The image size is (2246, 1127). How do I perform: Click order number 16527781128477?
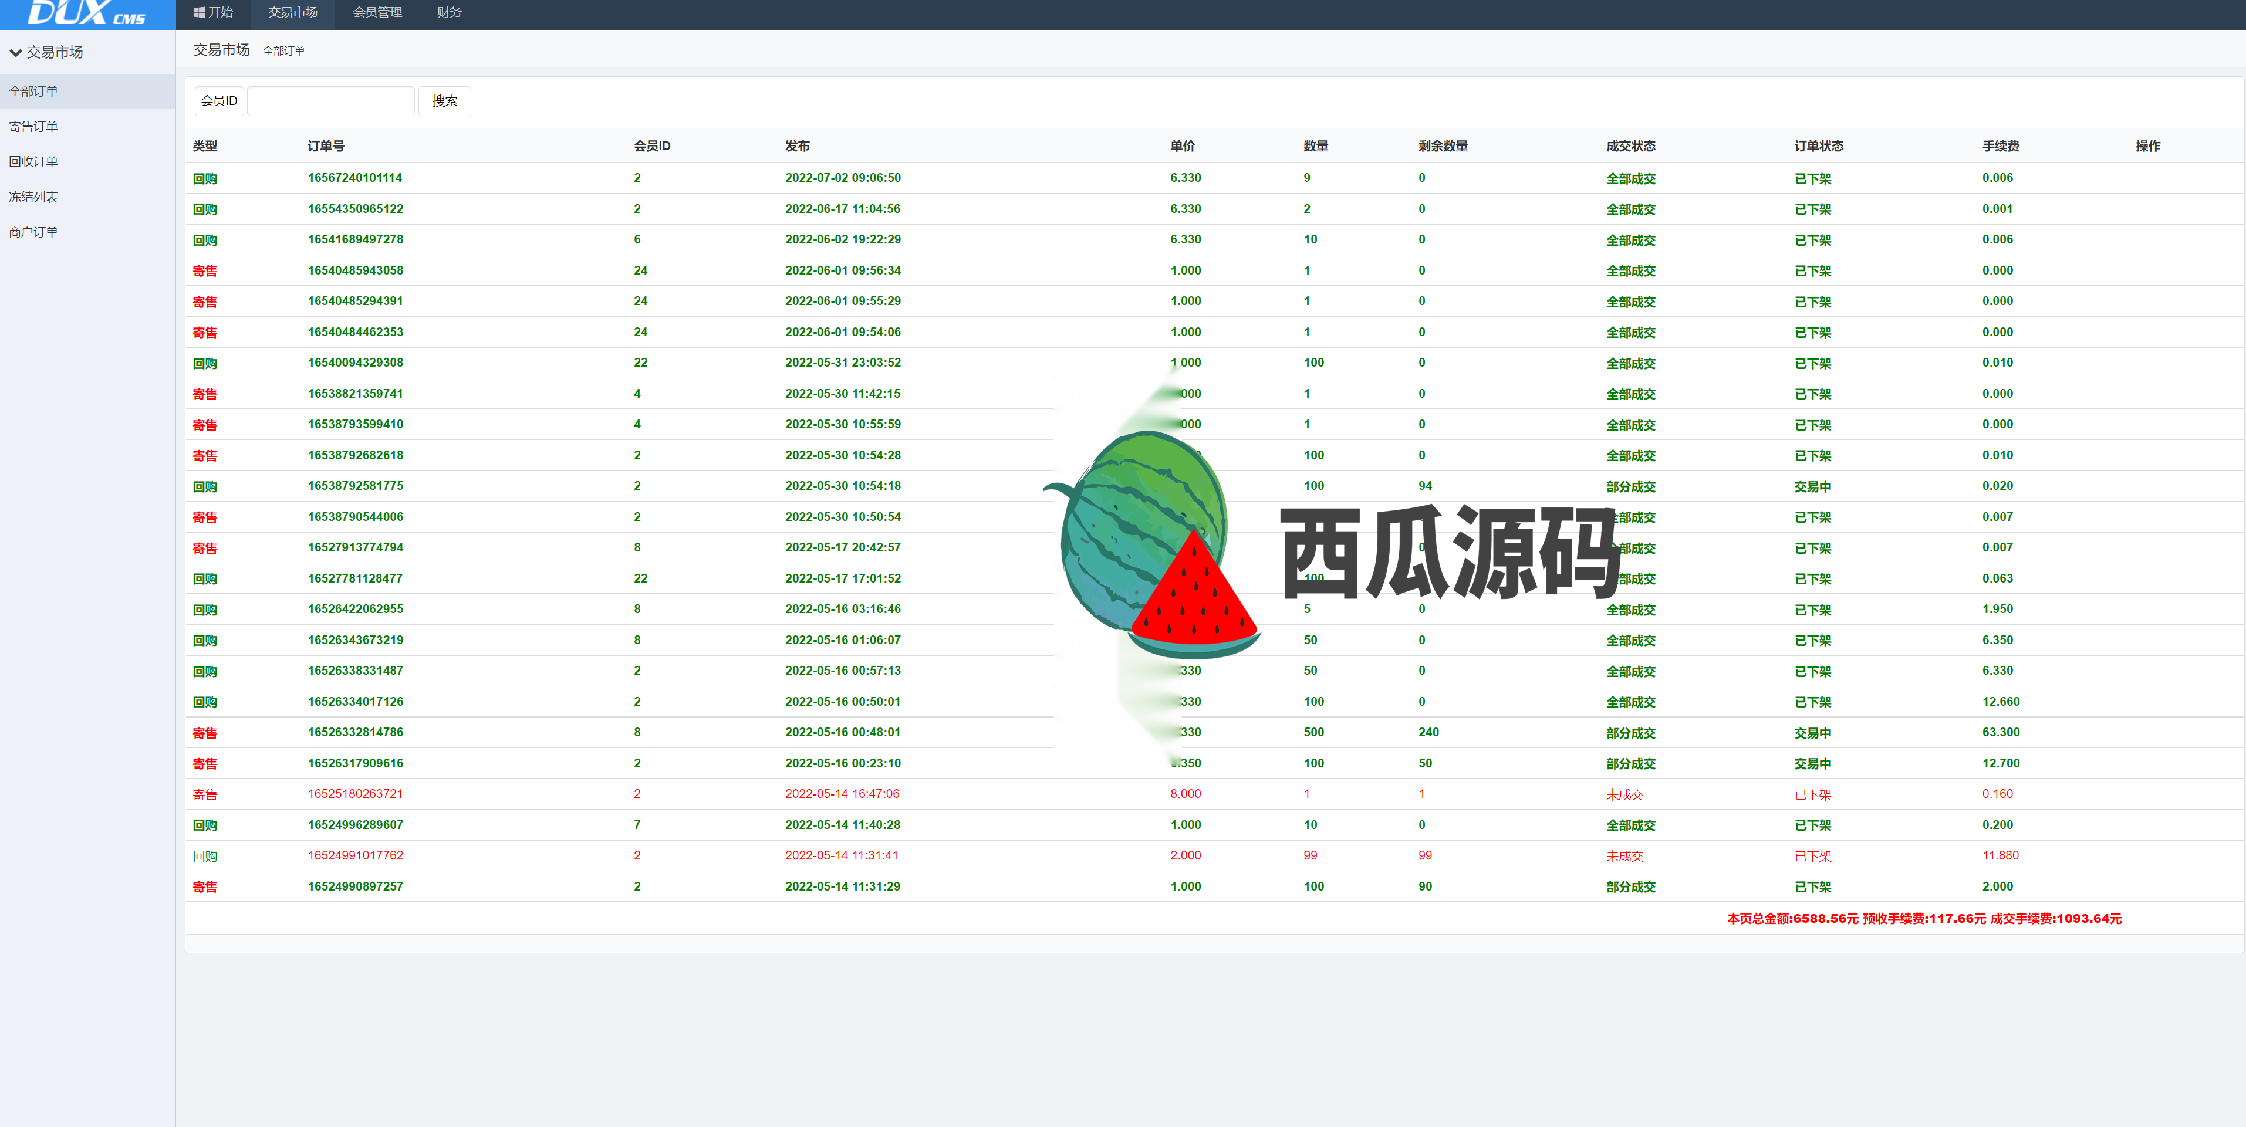355,578
